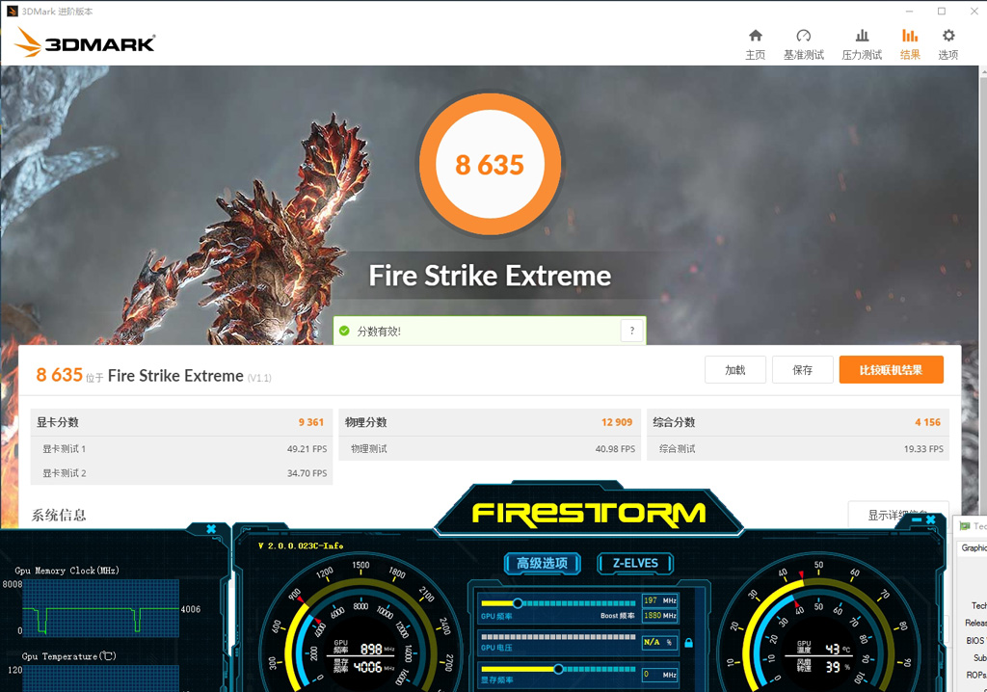Click the 加载 load button
Image resolution: width=987 pixels, height=692 pixels.
[735, 369]
